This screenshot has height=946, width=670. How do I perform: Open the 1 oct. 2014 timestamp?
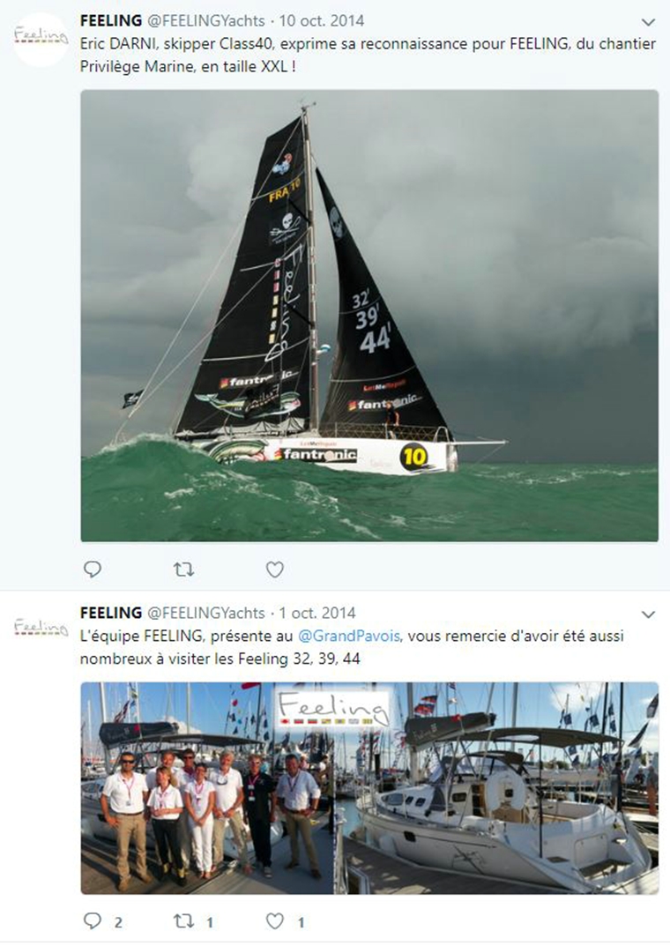pyautogui.click(x=317, y=613)
